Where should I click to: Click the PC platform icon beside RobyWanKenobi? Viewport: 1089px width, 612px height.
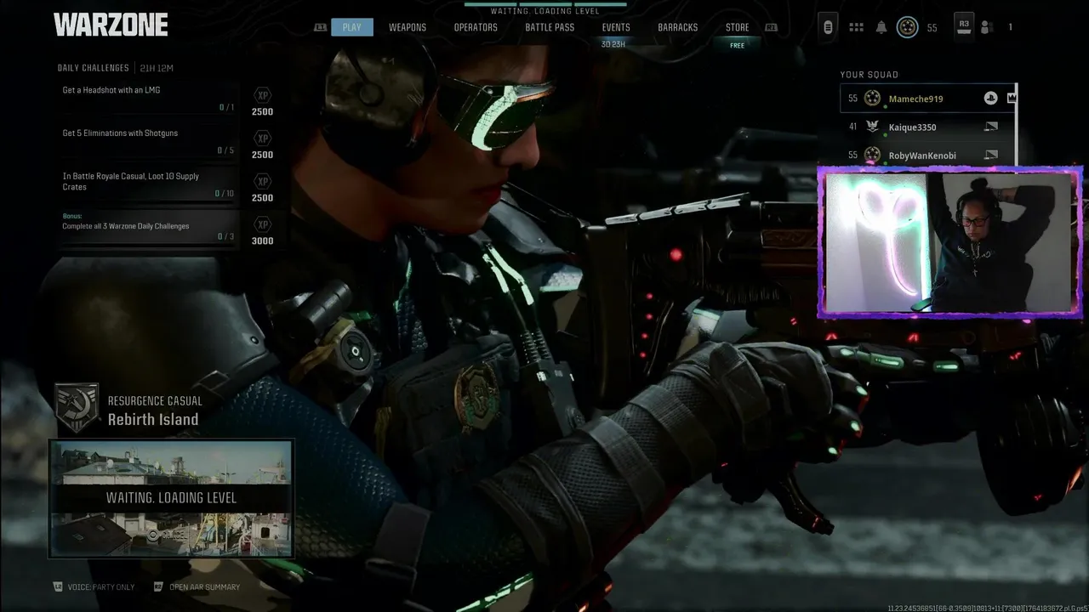point(990,155)
